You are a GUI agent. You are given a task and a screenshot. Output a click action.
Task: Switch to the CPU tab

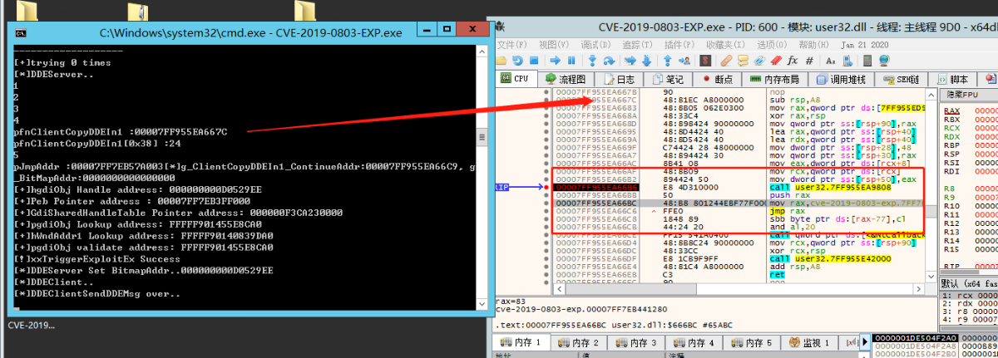(x=516, y=79)
